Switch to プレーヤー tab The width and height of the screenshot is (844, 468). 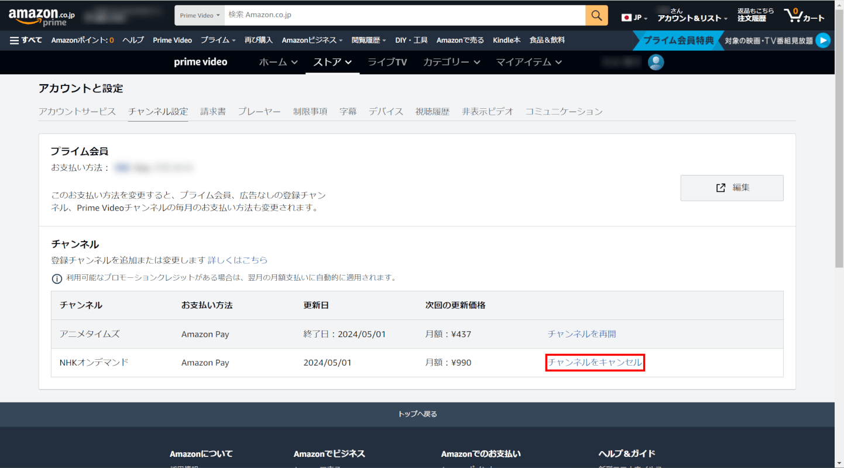point(259,112)
